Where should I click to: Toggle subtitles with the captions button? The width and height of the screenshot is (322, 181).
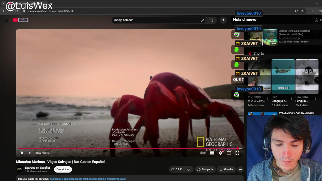pos(212,153)
